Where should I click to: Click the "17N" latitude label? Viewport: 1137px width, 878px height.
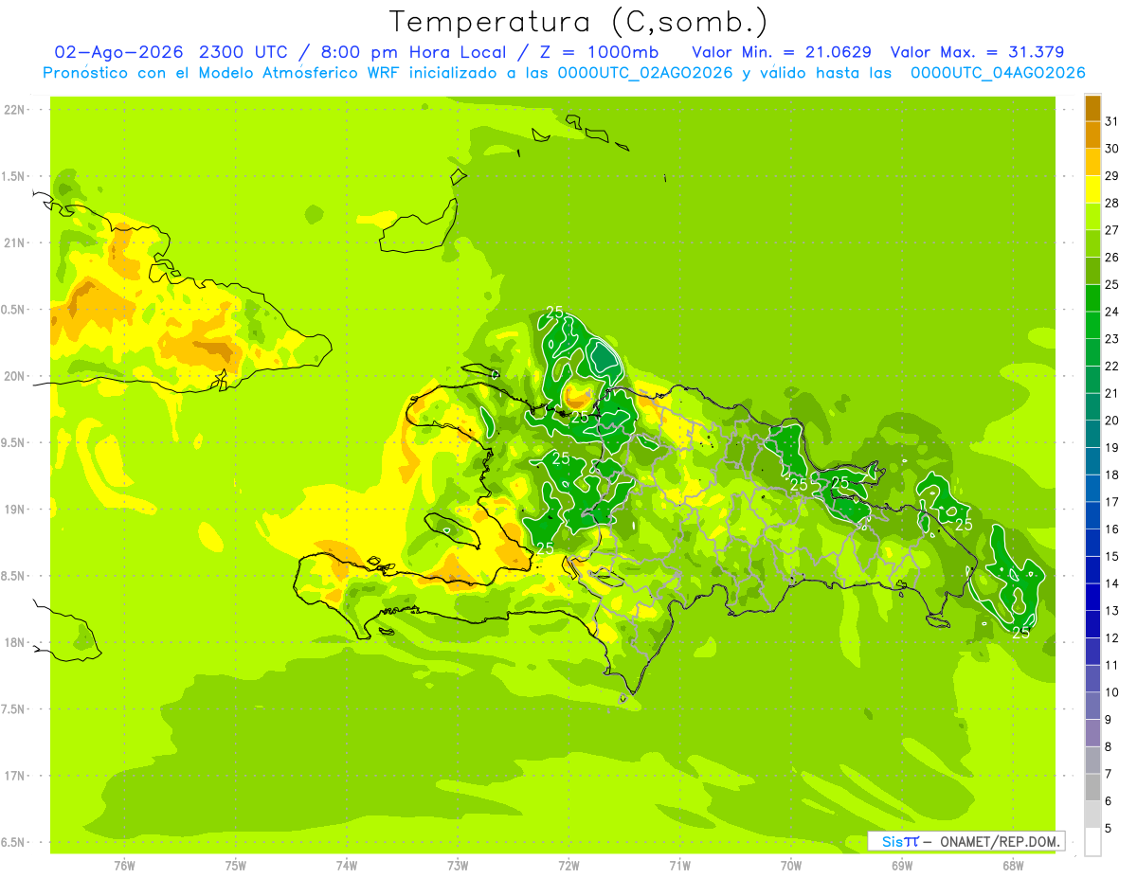(x=16, y=777)
